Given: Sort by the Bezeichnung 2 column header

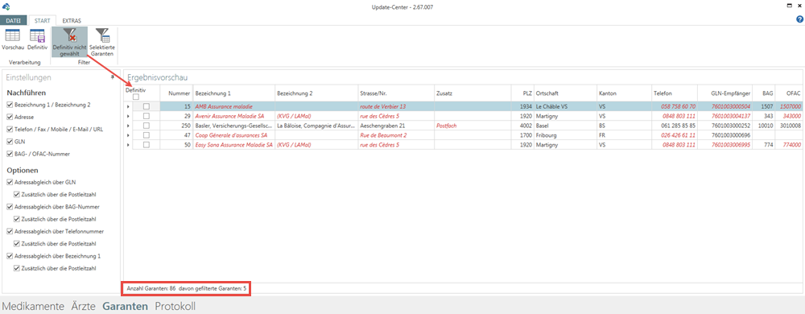Looking at the screenshot, I should (x=316, y=94).
